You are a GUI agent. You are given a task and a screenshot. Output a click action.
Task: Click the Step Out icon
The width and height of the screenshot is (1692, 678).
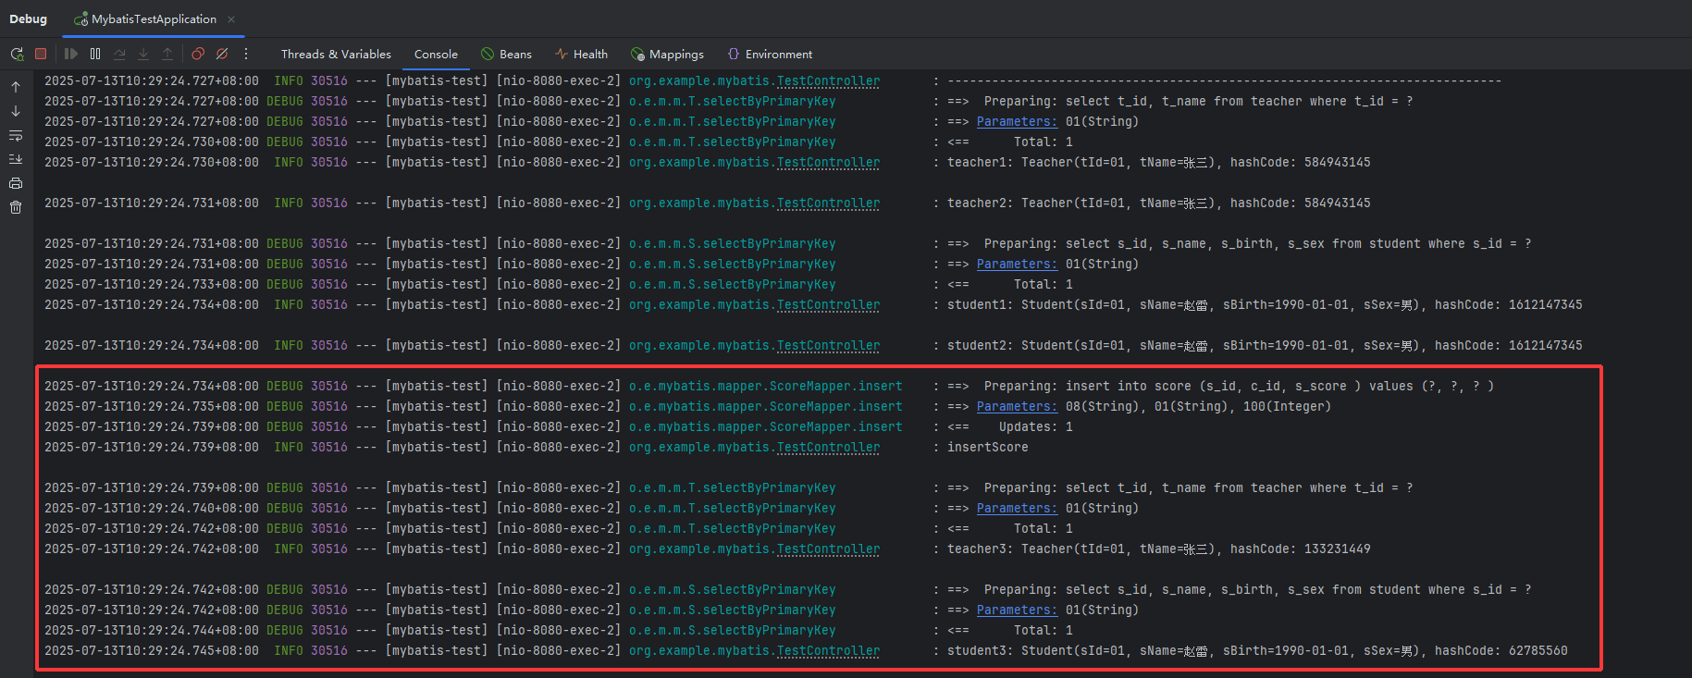[x=167, y=54]
